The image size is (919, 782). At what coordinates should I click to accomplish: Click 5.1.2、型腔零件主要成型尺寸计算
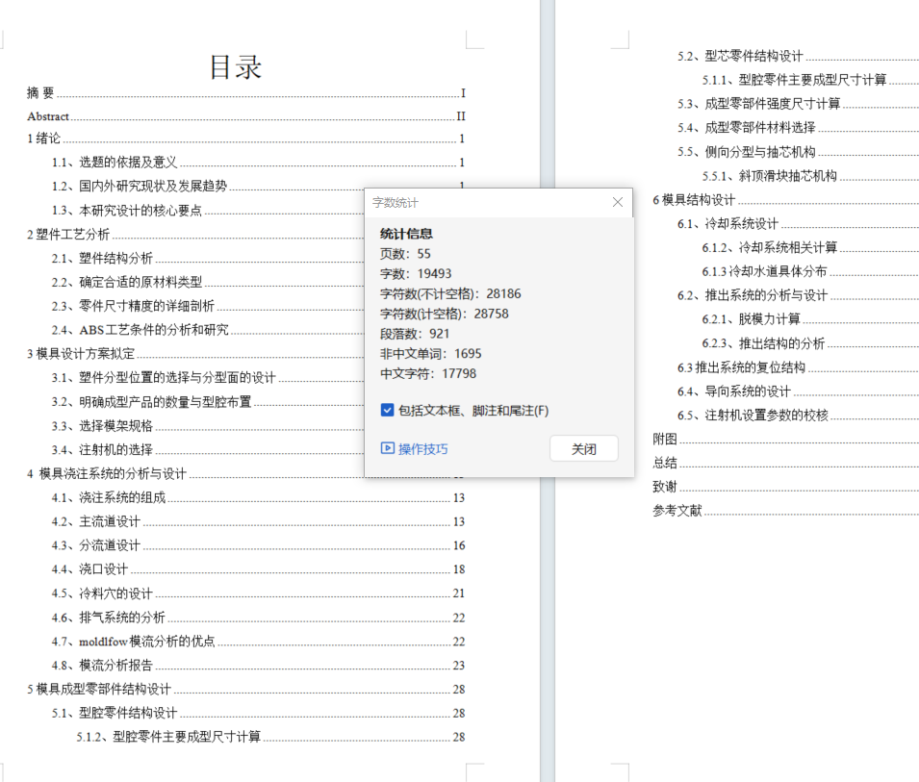coord(270,737)
